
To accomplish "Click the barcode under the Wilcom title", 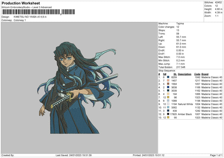I will pyautogui.click(x=38, y=12).
